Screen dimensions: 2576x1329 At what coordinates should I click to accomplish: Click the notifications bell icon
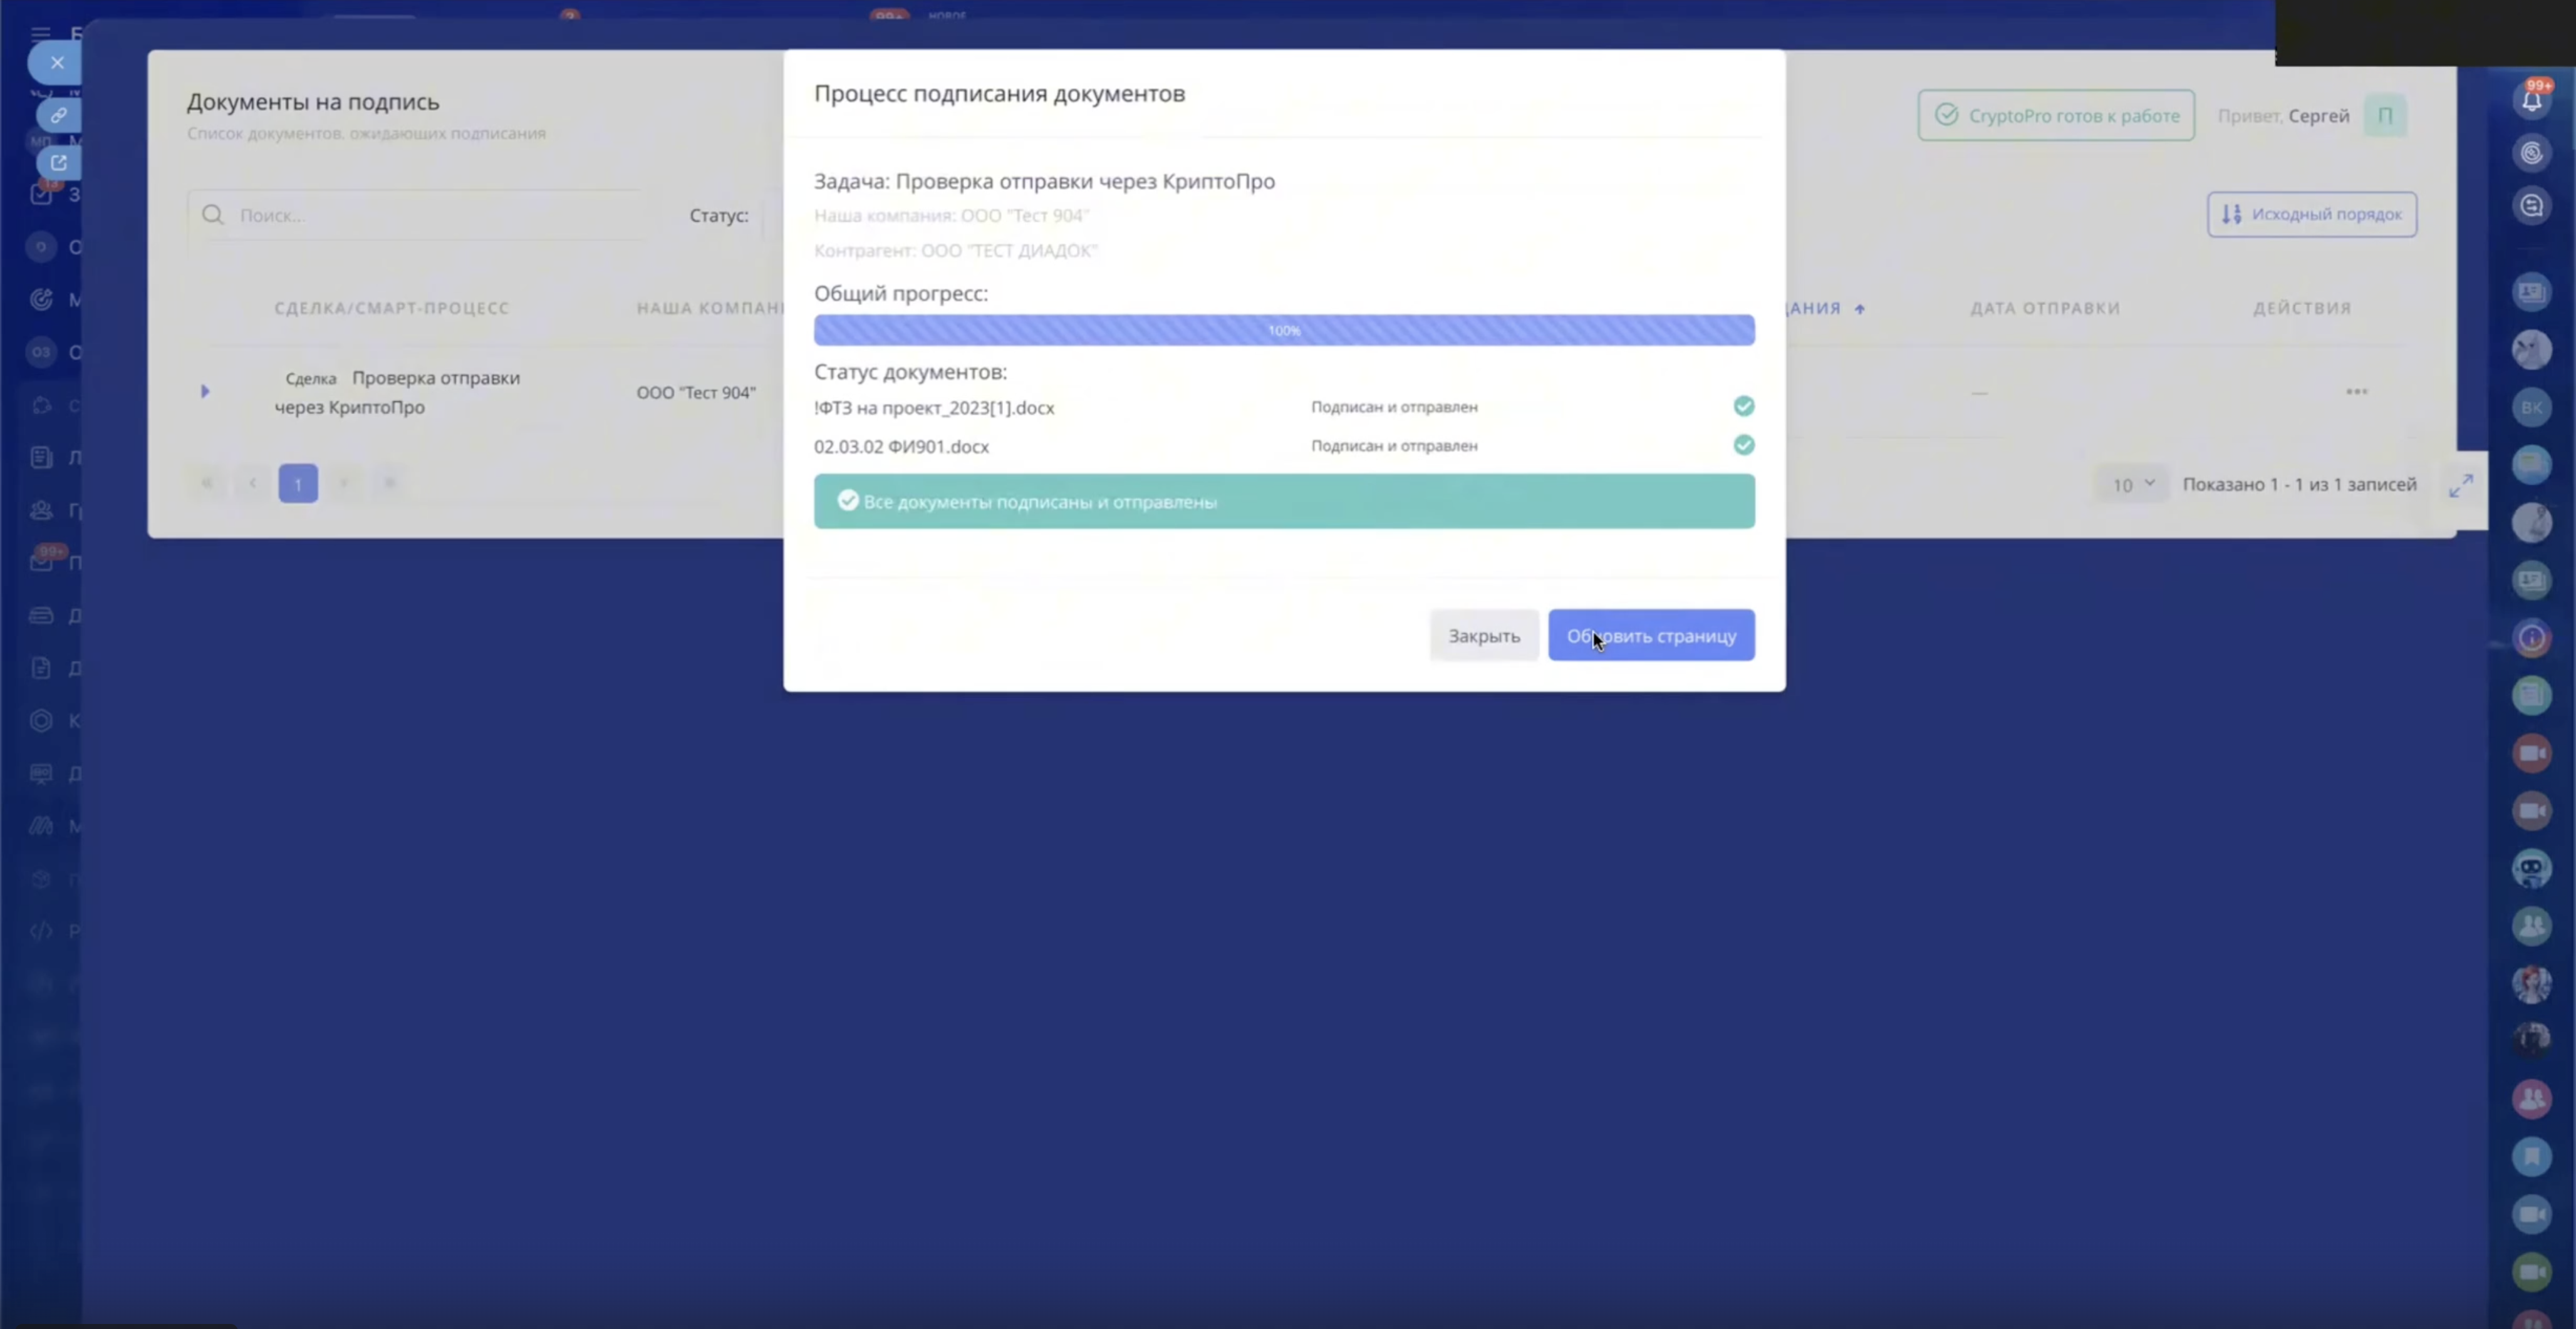(x=2531, y=100)
